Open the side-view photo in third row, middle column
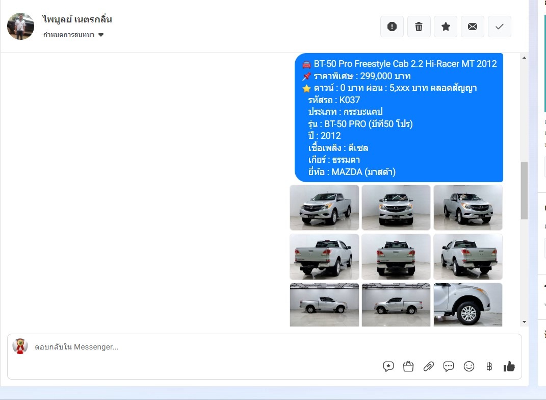 coord(396,305)
